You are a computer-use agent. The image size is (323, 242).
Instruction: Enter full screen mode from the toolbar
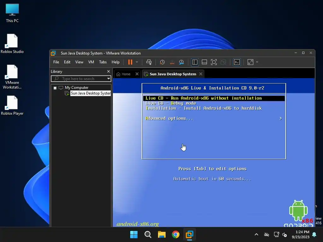point(214,62)
